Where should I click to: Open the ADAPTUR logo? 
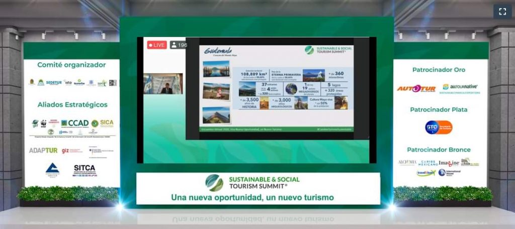(43, 150)
